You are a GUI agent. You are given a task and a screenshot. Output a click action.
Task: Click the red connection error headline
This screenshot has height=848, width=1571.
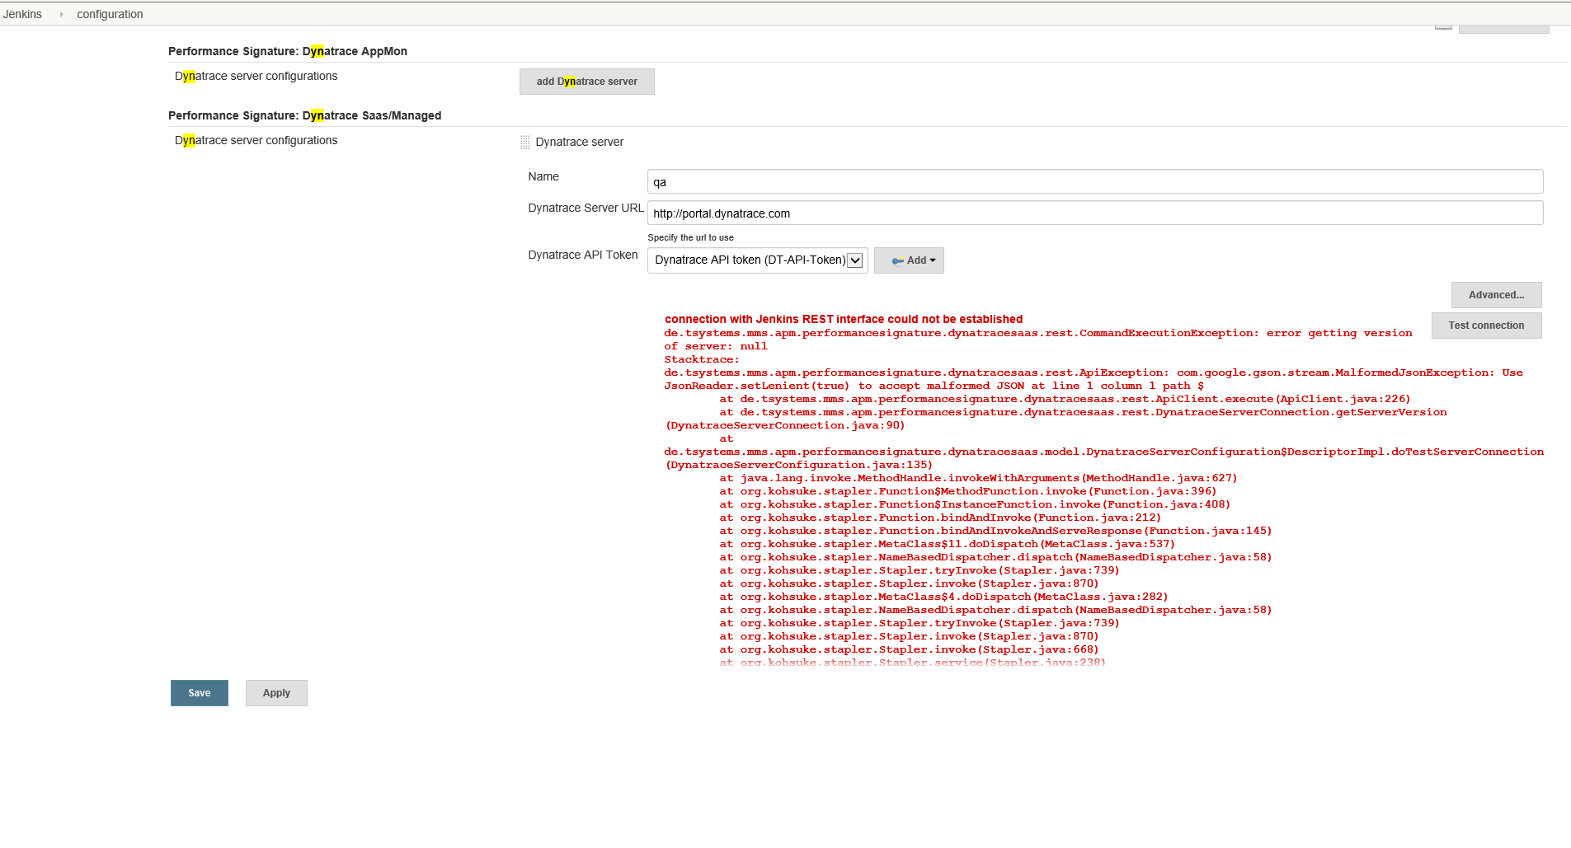tap(844, 319)
